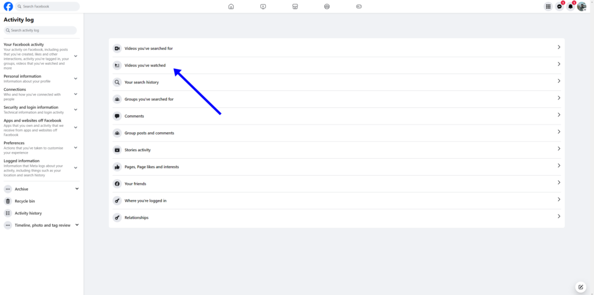Open the Groups icon in top bar

click(327, 6)
